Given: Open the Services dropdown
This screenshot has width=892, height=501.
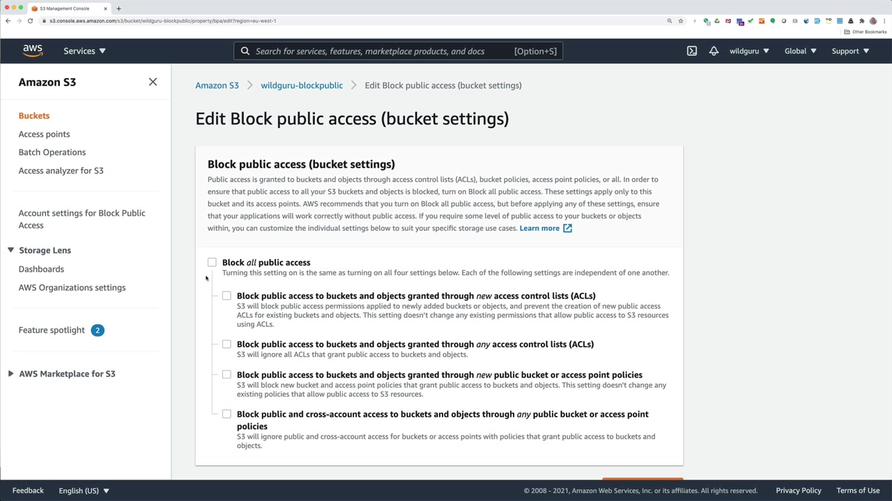Looking at the screenshot, I should (x=84, y=51).
